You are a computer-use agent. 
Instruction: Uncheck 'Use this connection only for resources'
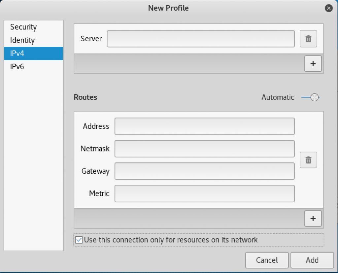(79, 240)
